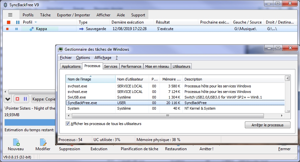Click Task Manager title bar icon
This screenshot has width=300, height=162.
[x=60, y=49]
